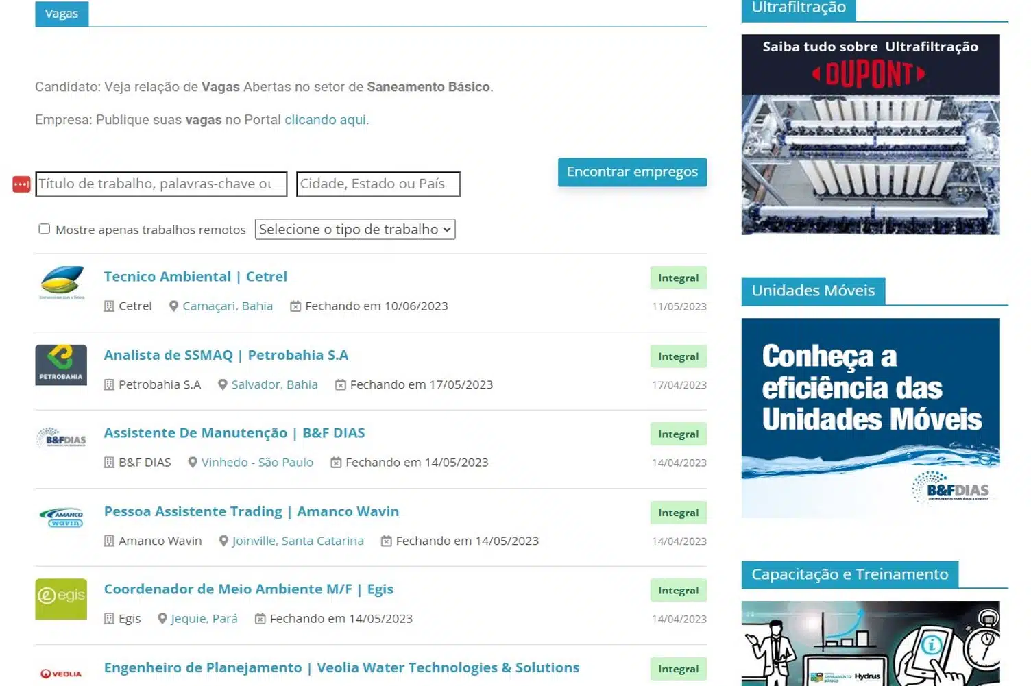This screenshot has height=686, width=1031.
Task: Click the Encontrar empregos button
Action: tap(632, 172)
